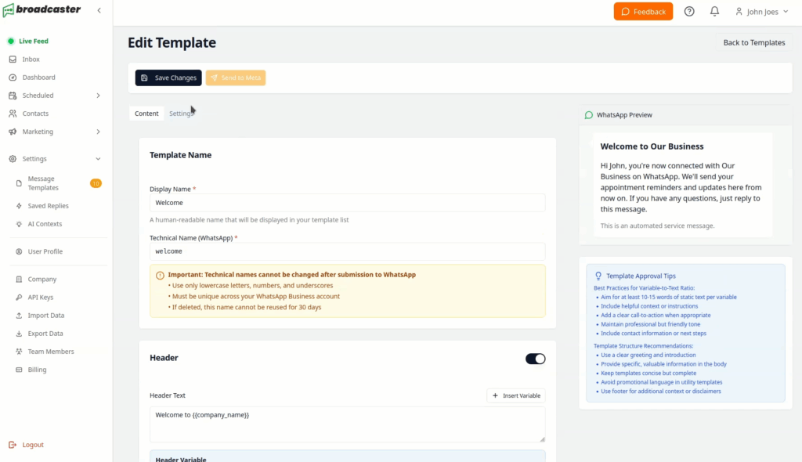
Task: Focus the Display Name input field
Action: pos(347,203)
